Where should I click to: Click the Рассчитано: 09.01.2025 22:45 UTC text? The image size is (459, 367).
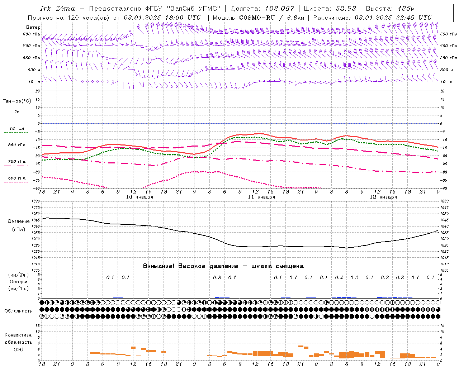tap(372, 18)
